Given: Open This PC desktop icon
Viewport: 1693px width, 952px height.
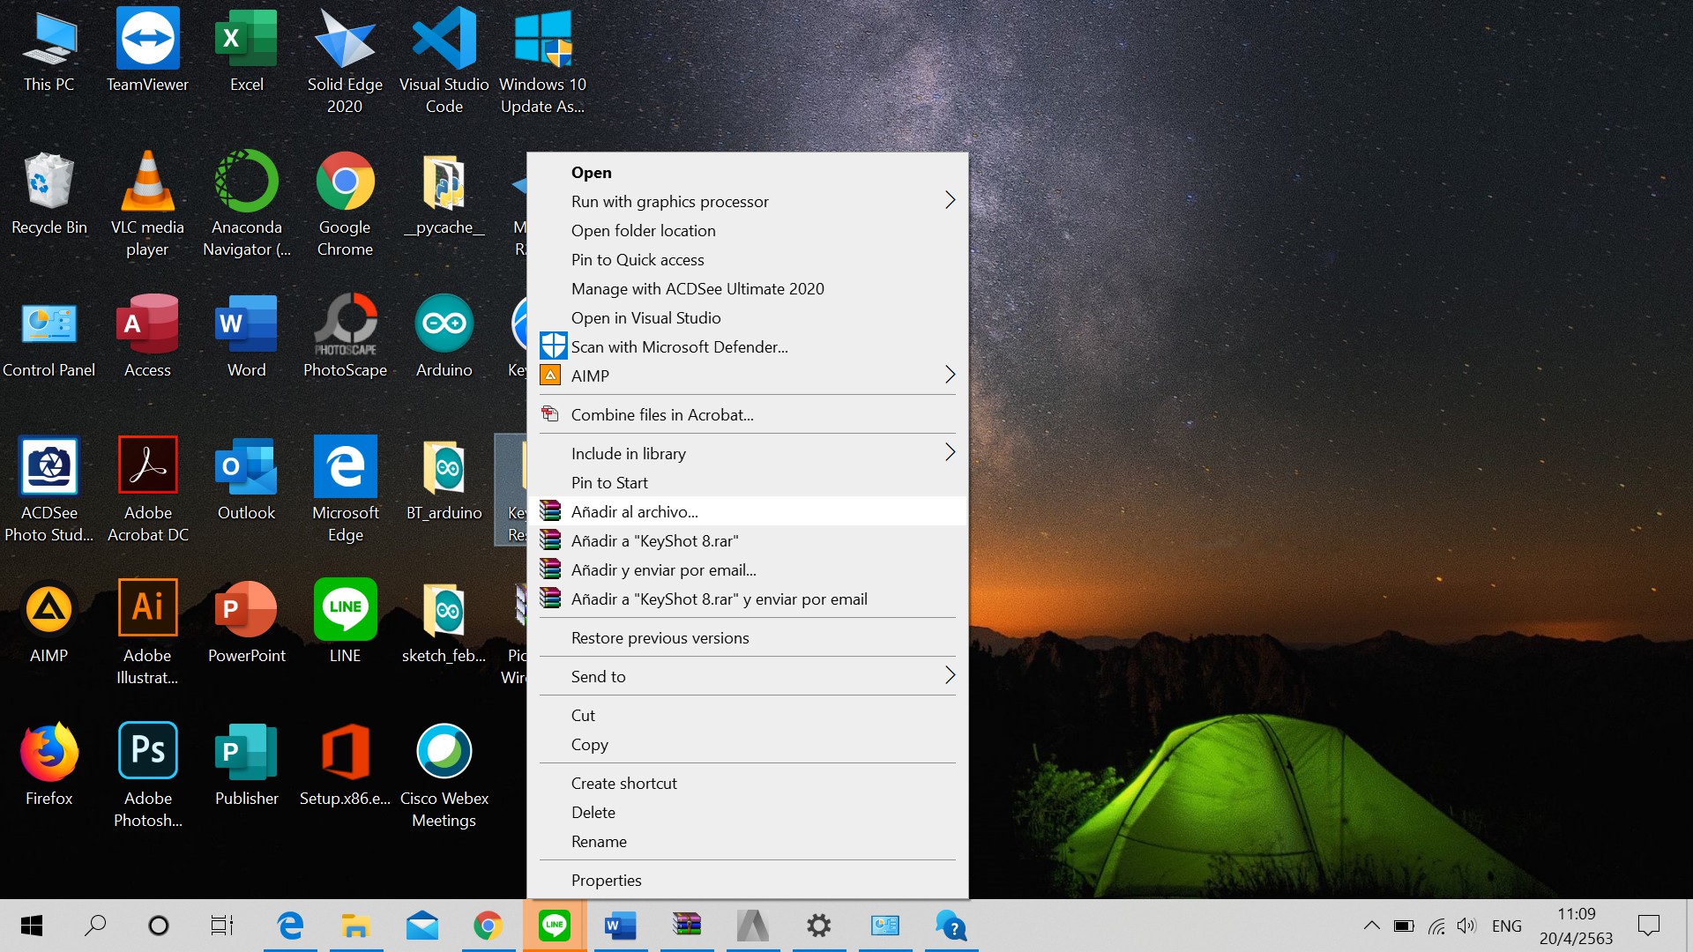Looking at the screenshot, I should 49,51.
